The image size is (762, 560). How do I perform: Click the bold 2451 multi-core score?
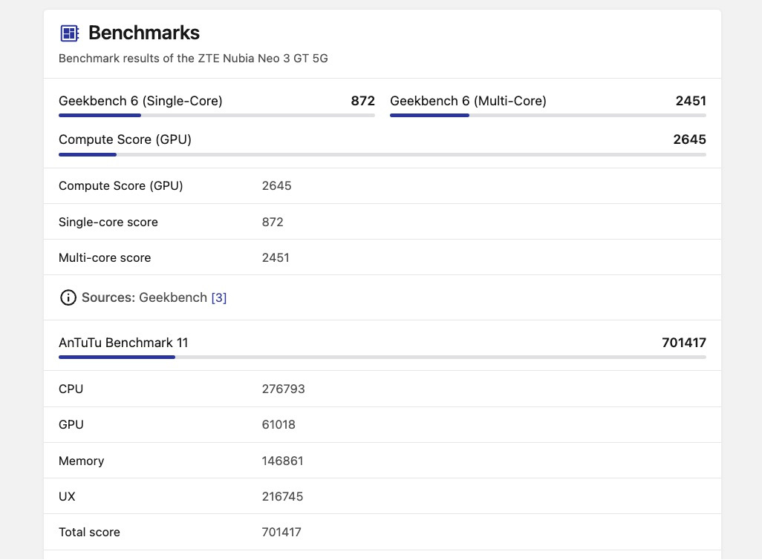[691, 101]
